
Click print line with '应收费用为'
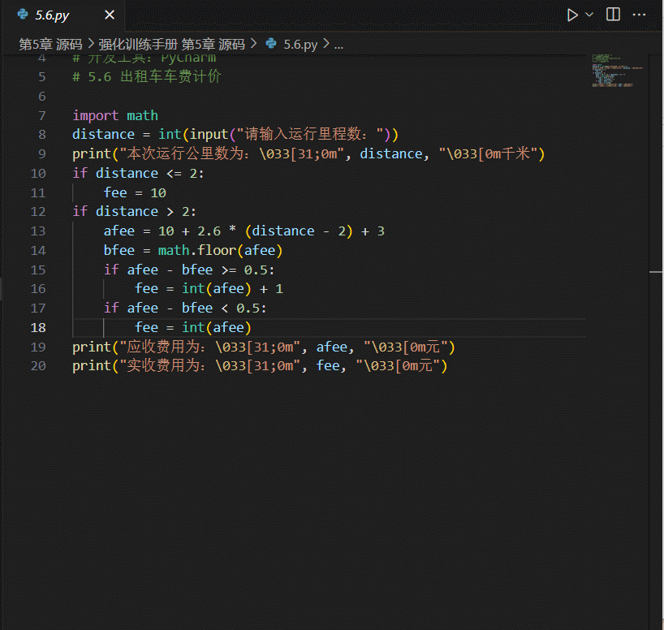[x=263, y=347]
